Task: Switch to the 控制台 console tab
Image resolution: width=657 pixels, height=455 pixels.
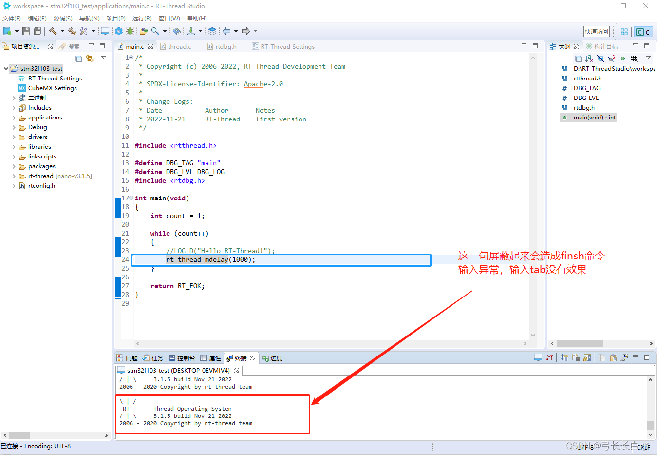Action: [182, 358]
